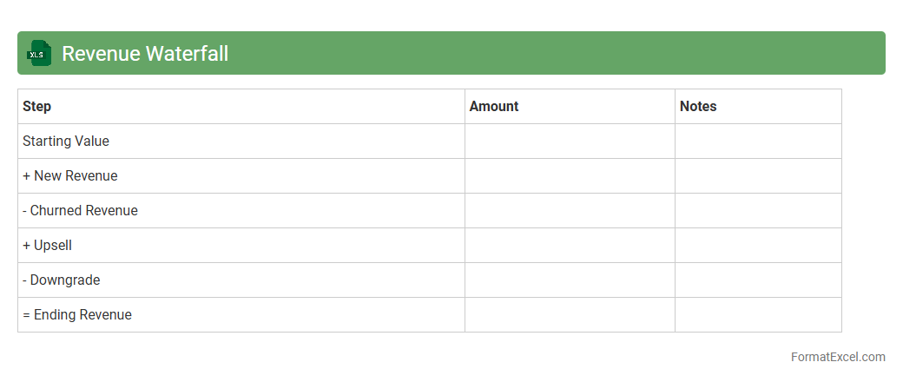Select the Amount column header
The width and height of the screenshot is (903, 382).
[x=494, y=106]
